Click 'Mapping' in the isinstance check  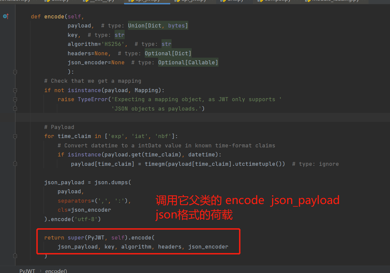click(x=146, y=90)
